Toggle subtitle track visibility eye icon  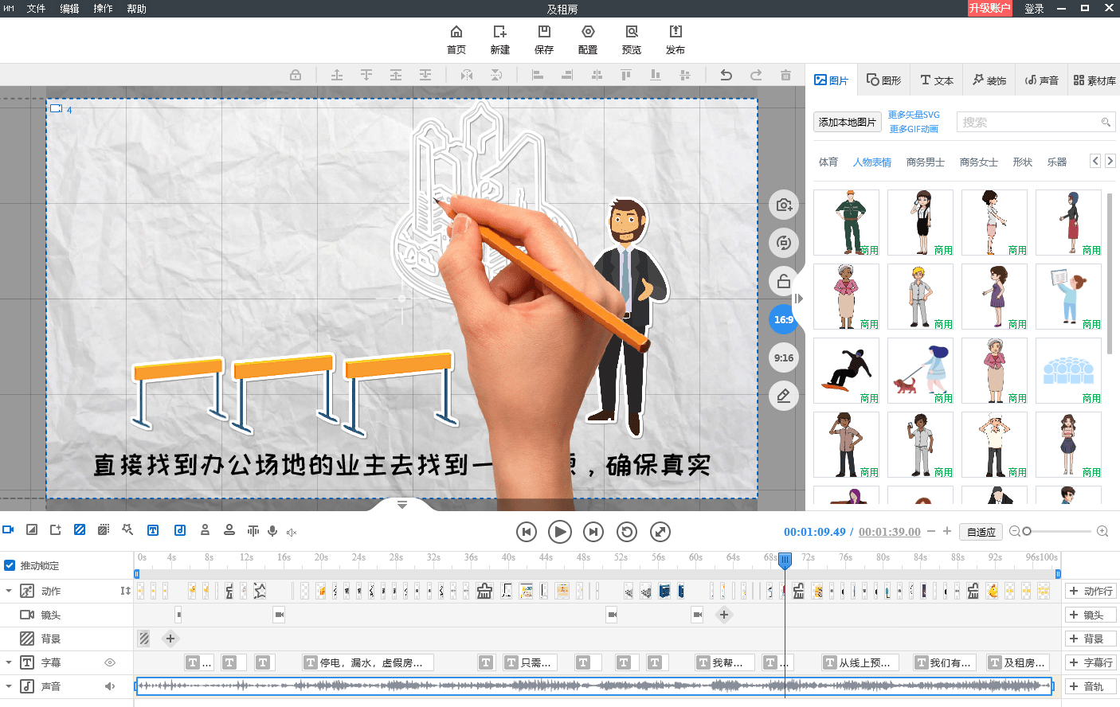click(x=110, y=662)
